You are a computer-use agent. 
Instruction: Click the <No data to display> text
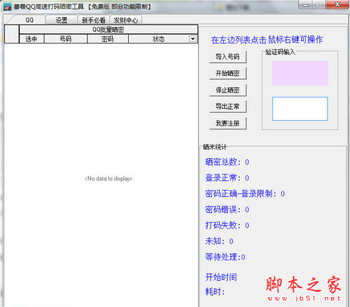point(108,179)
